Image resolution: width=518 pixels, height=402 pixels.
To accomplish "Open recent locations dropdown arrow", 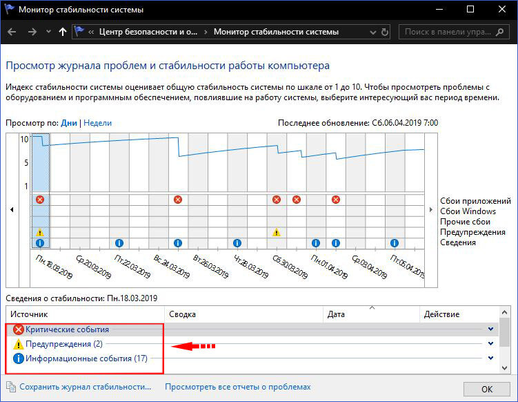I will coord(49,32).
